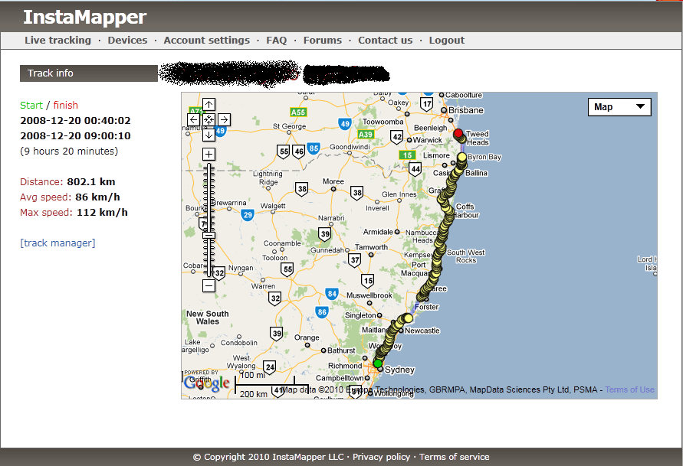Click green A55 highway shield
Image resolution: width=683 pixels, height=466 pixels.
(x=298, y=112)
